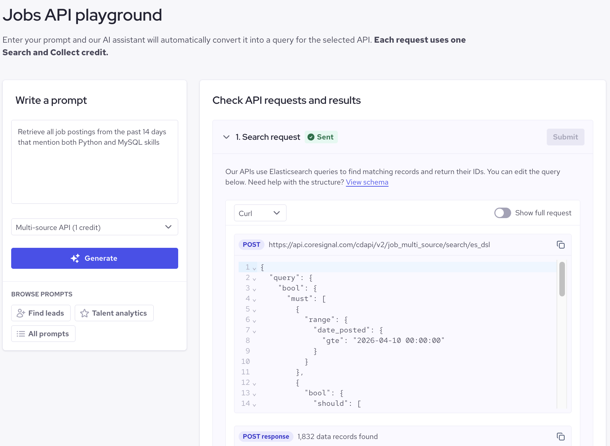The image size is (610, 446).
Task: Collapse the fold on line 5
Action: [x=254, y=310]
